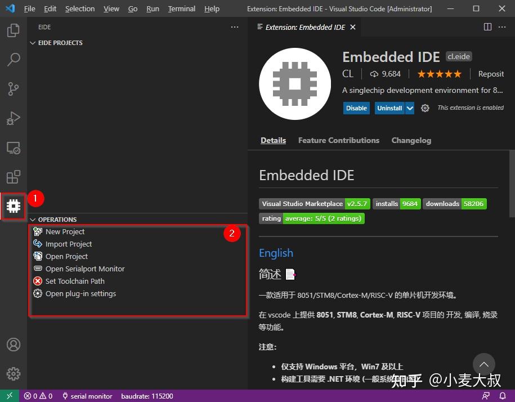Click the VS Code logo icon
The image size is (515, 402).
click(x=11, y=8)
